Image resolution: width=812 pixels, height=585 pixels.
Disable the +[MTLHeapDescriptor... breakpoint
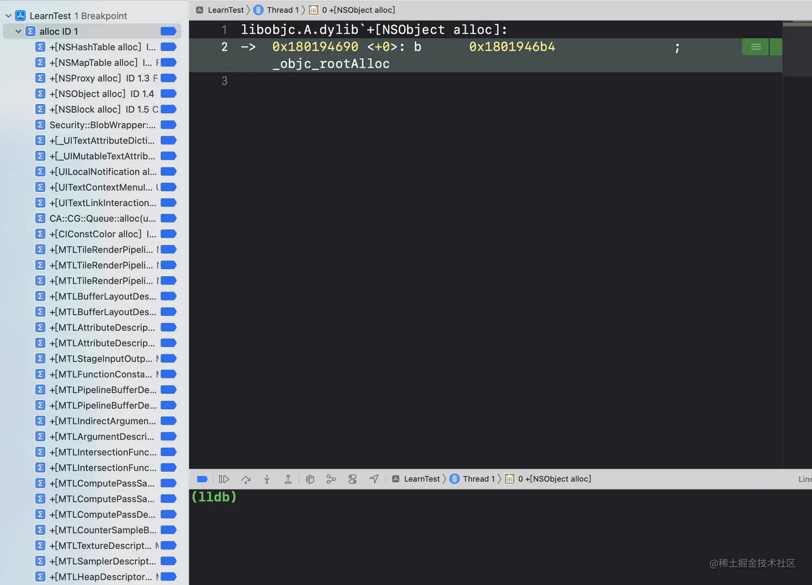pyautogui.click(x=169, y=576)
